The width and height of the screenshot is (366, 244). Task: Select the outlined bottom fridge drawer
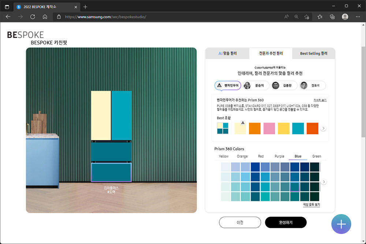[111, 172]
